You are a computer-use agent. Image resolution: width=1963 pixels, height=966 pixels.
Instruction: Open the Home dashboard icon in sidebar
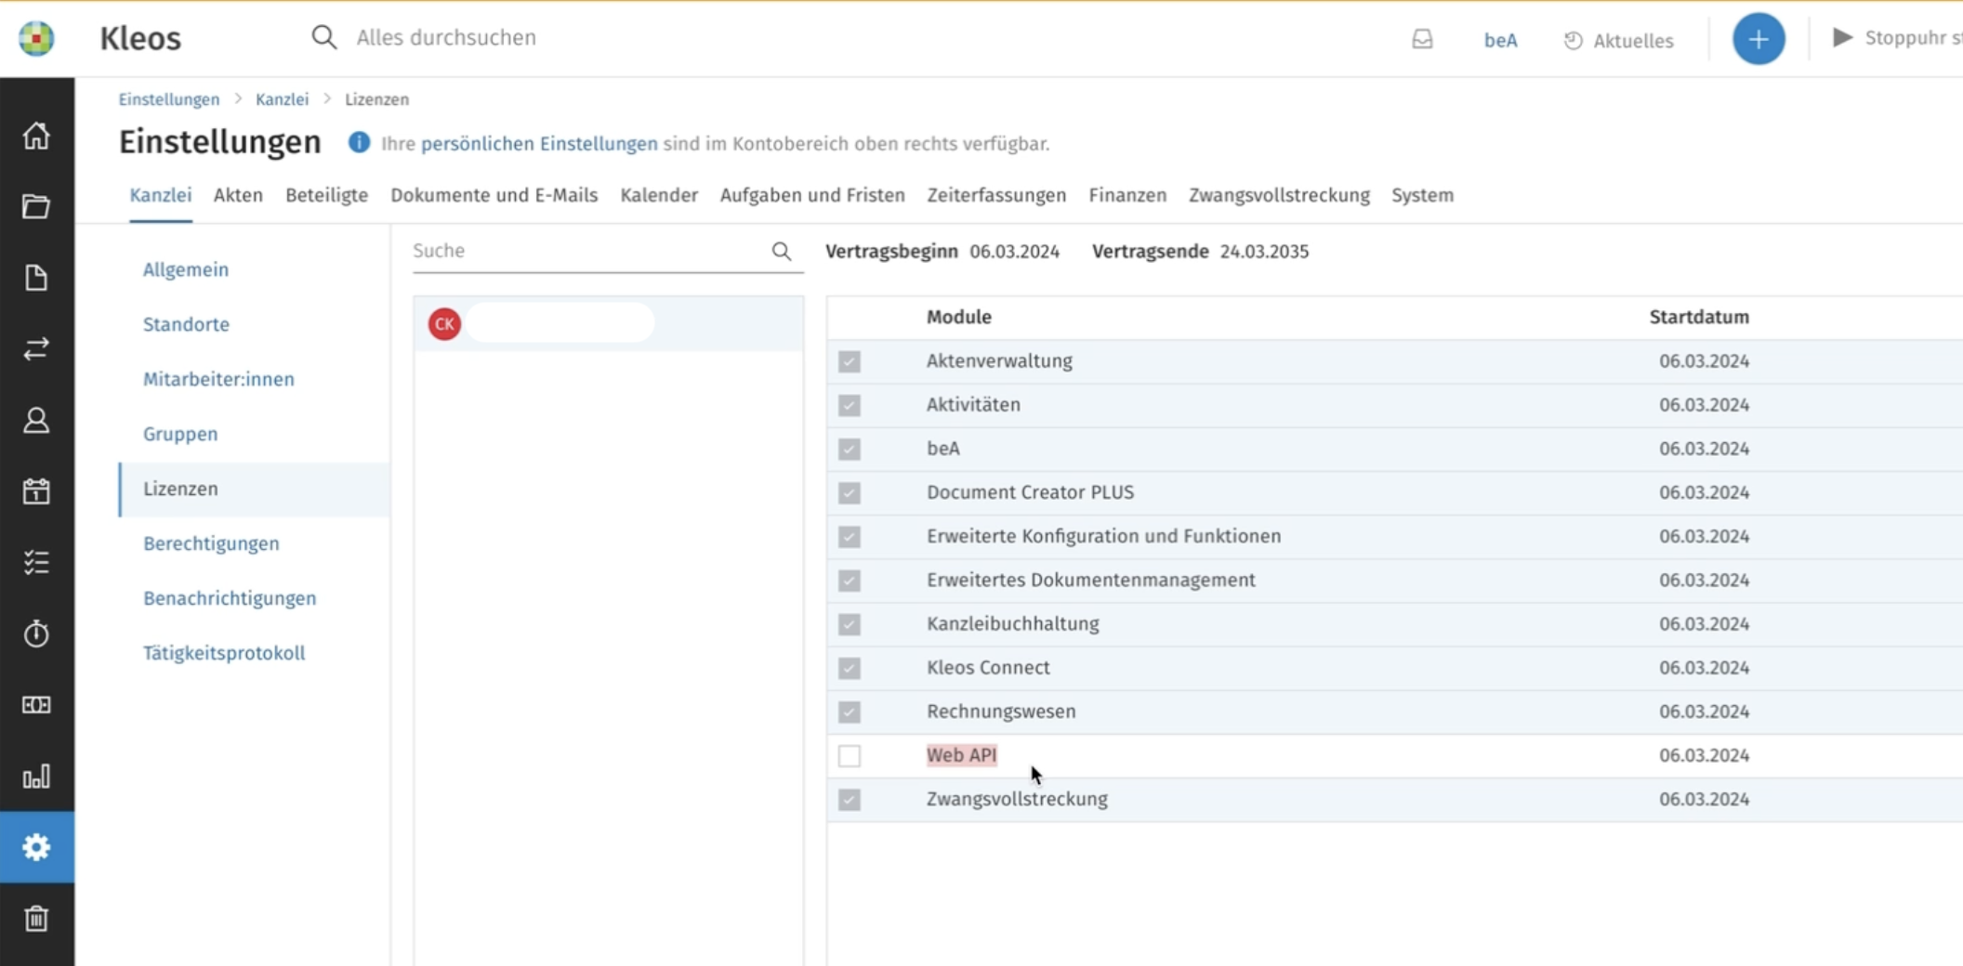pos(36,136)
